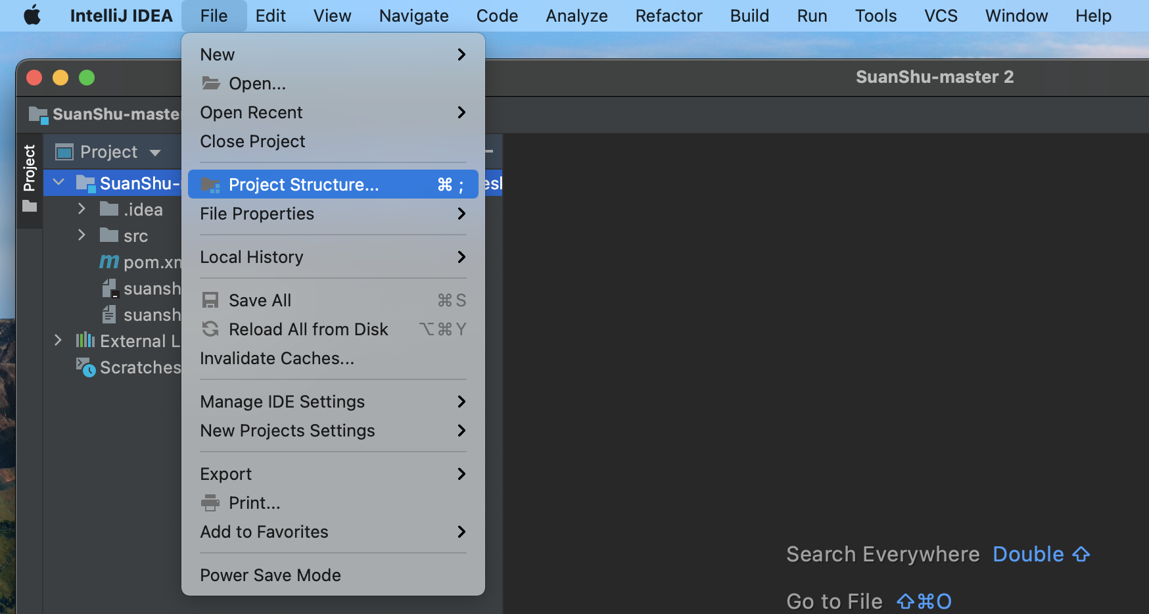The height and width of the screenshot is (614, 1149).
Task: Expand the New submenu arrow
Action: 461,55
